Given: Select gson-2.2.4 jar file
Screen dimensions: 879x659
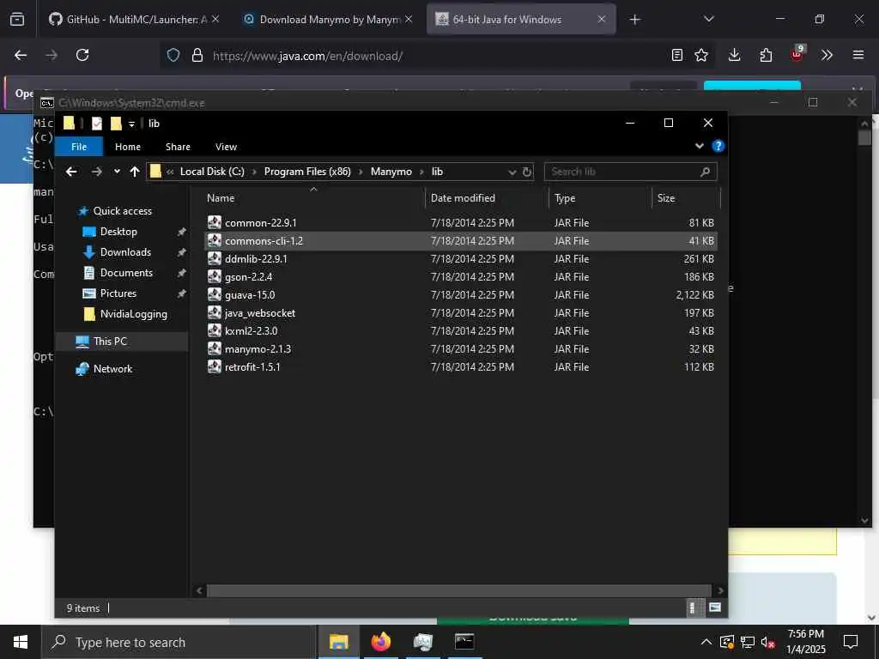Looking at the screenshot, I should (x=460, y=277).
